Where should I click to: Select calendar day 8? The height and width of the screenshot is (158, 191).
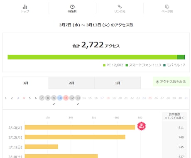tap(48, 98)
